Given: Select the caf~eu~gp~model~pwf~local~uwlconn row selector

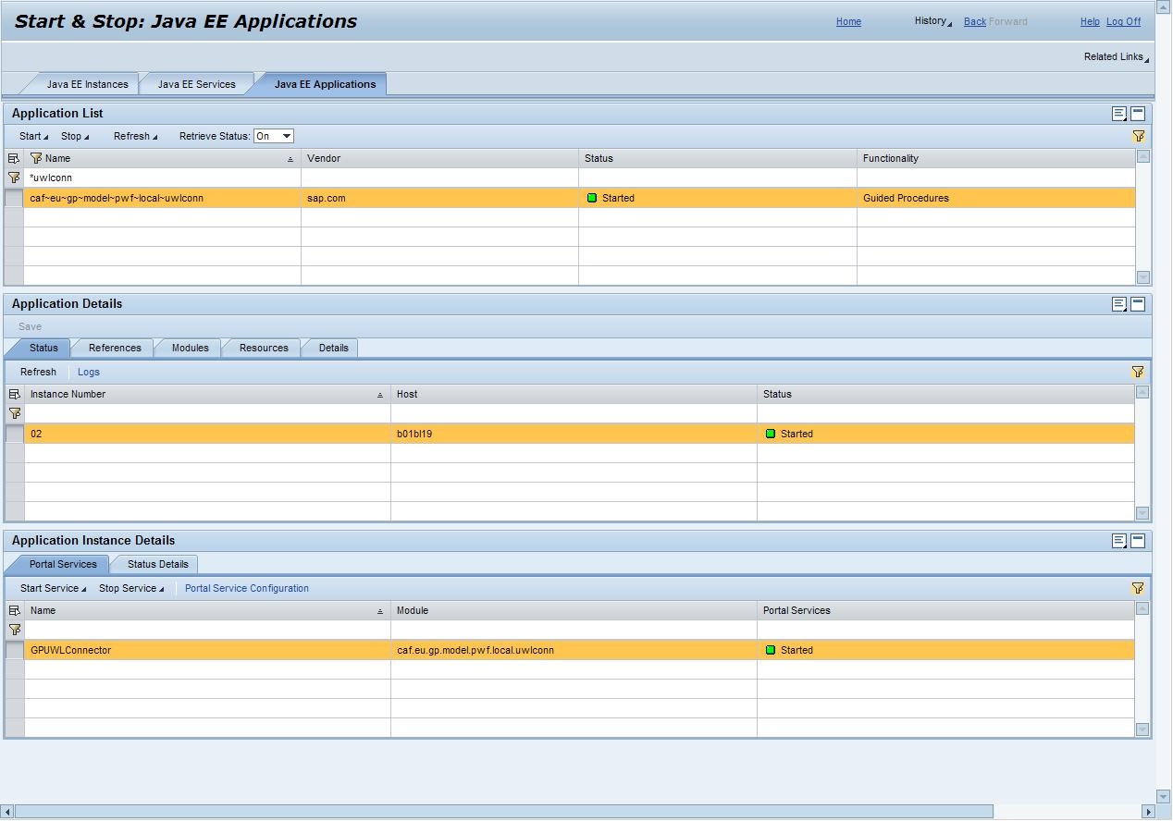Looking at the screenshot, I should pyautogui.click(x=14, y=198).
